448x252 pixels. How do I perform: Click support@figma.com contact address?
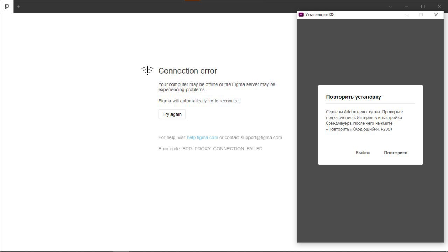pos(261,137)
